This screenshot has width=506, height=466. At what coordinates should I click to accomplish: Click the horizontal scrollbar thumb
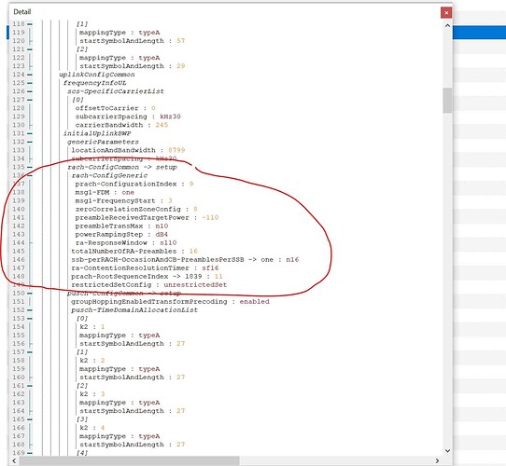pyautogui.click(x=130, y=460)
